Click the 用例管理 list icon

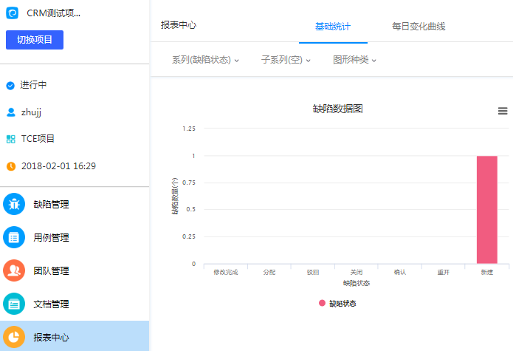click(x=14, y=238)
